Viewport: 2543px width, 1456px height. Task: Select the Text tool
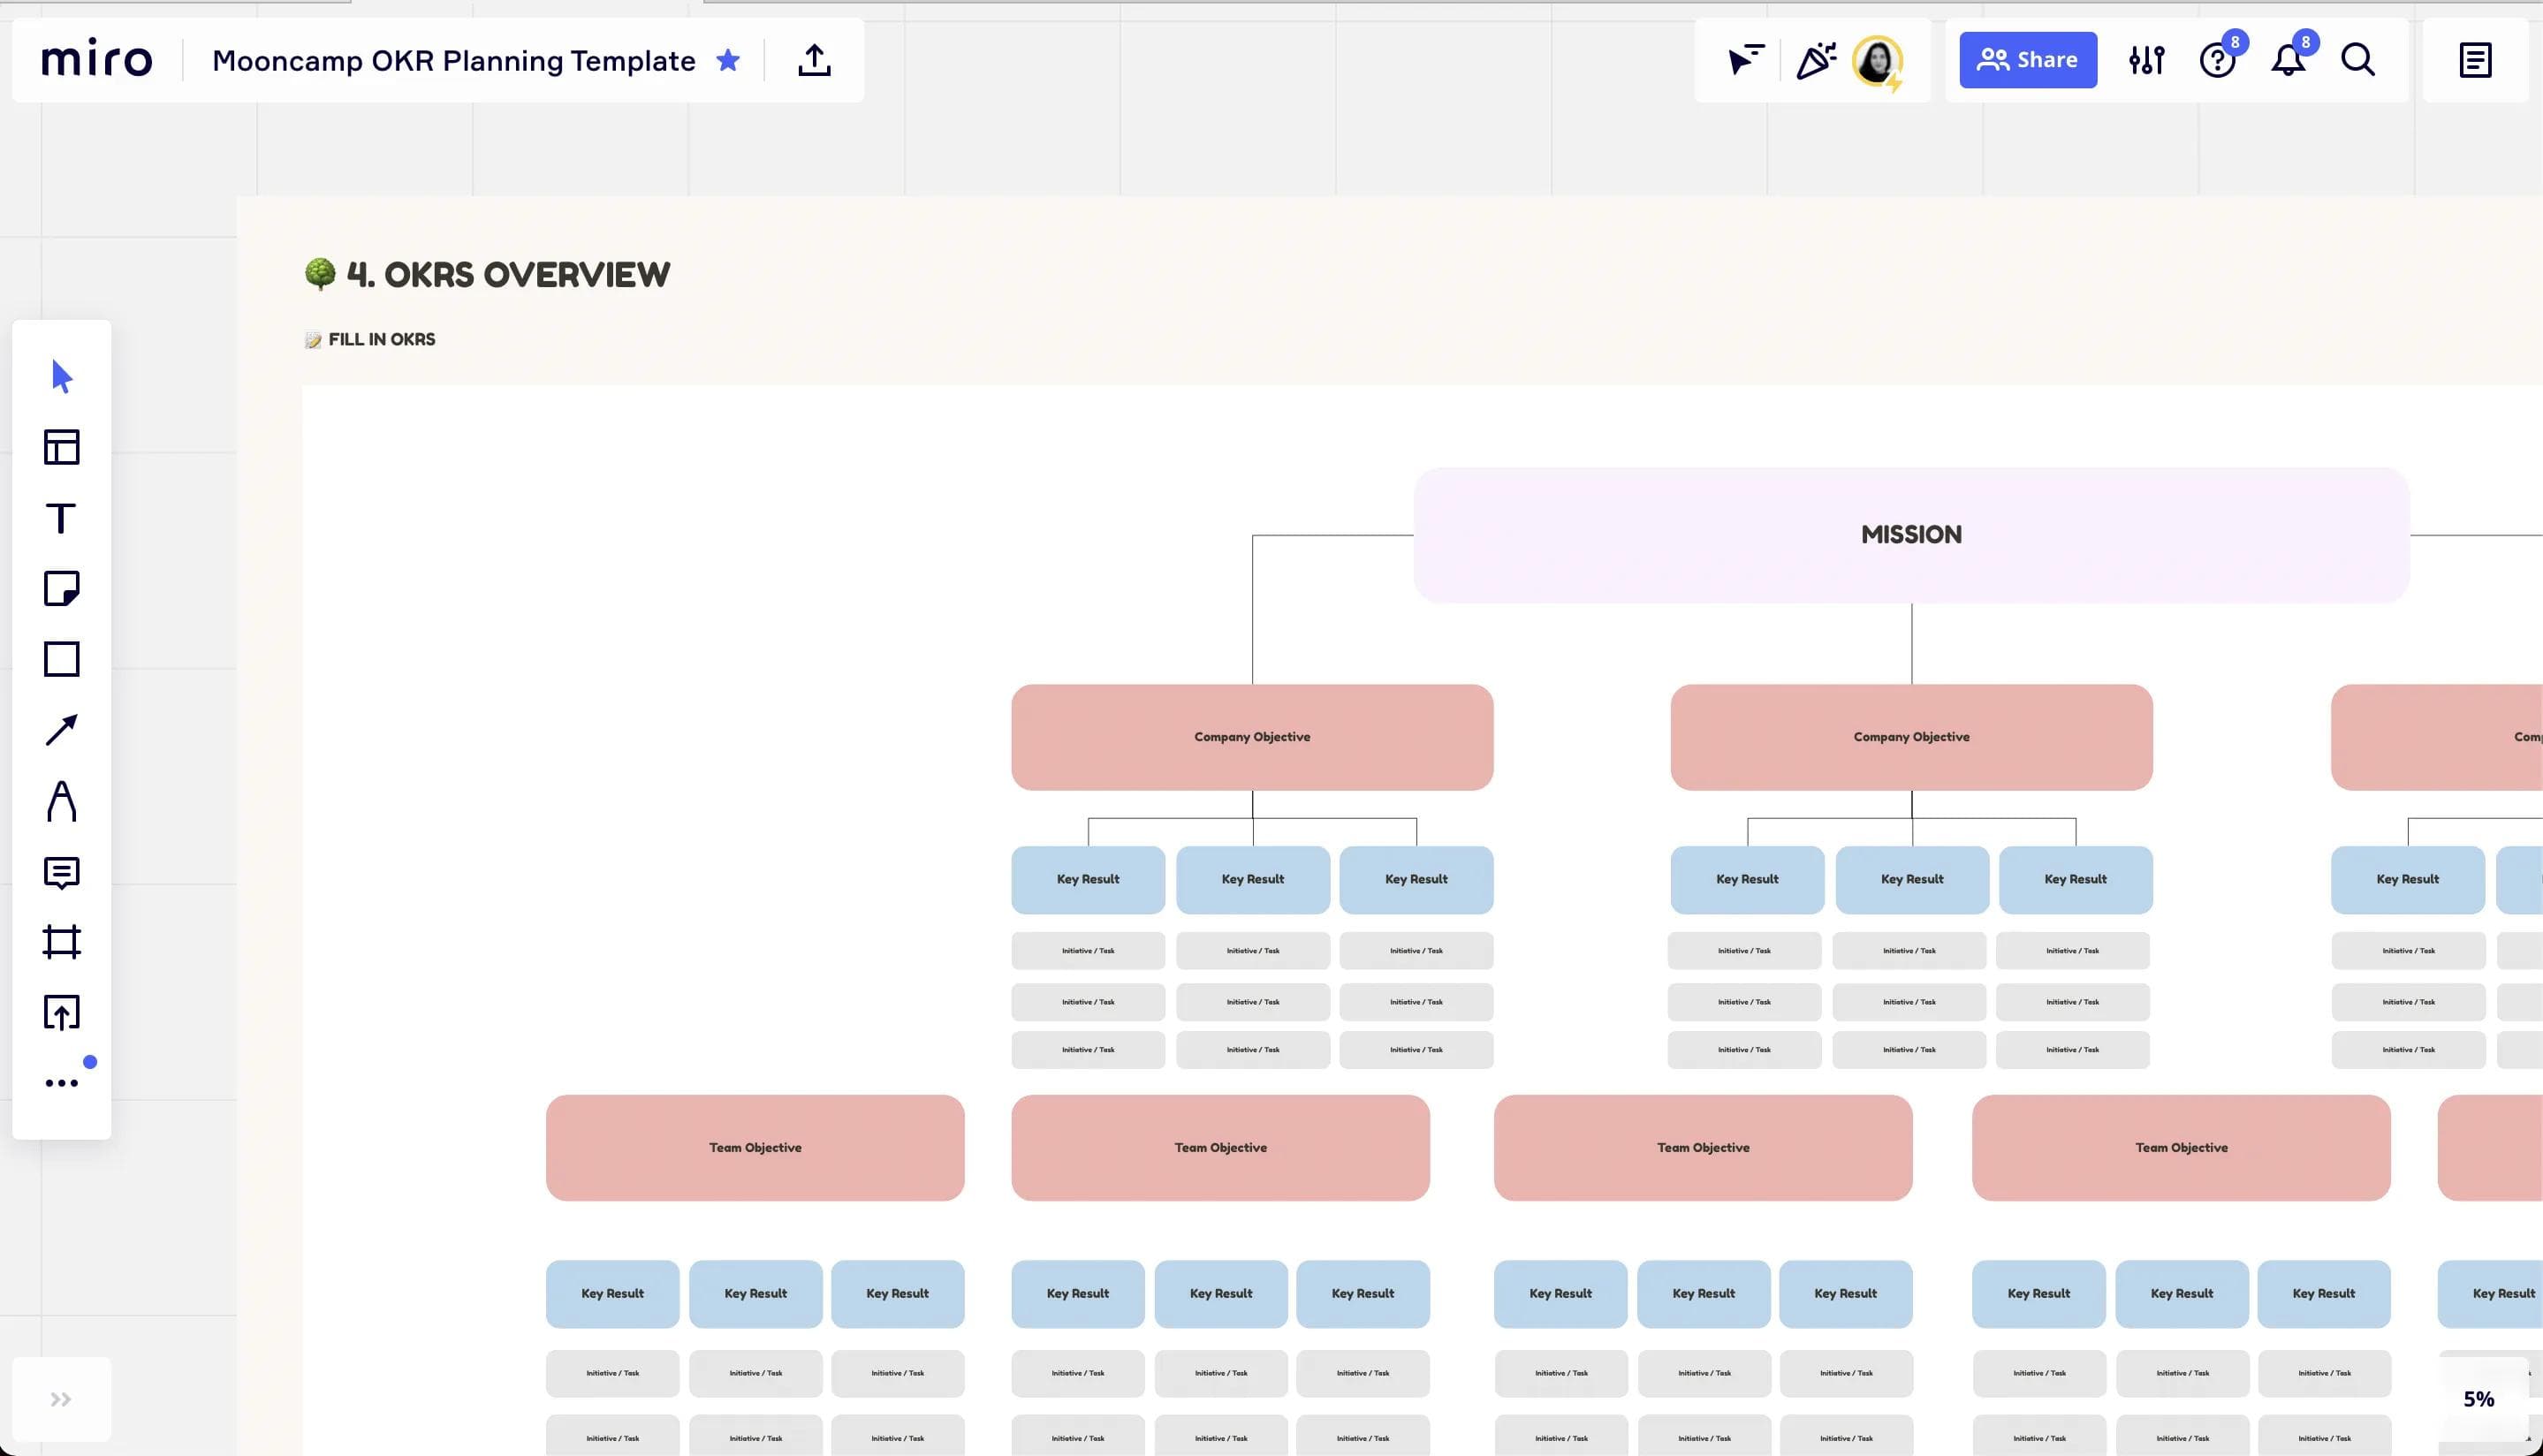(x=61, y=518)
